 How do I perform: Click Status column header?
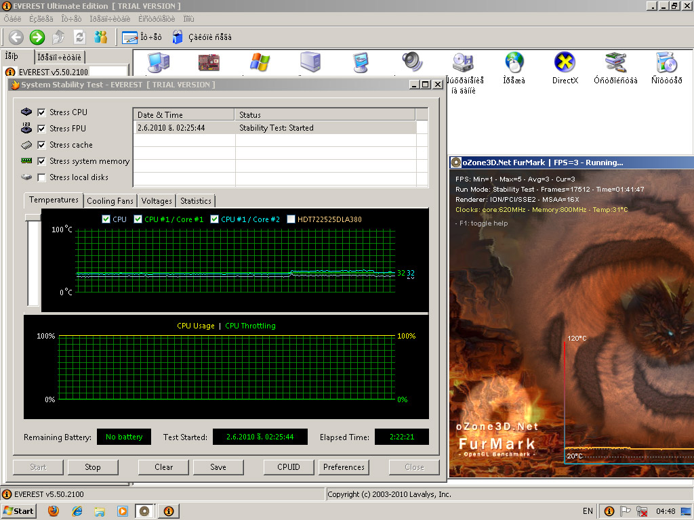click(325, 115)
